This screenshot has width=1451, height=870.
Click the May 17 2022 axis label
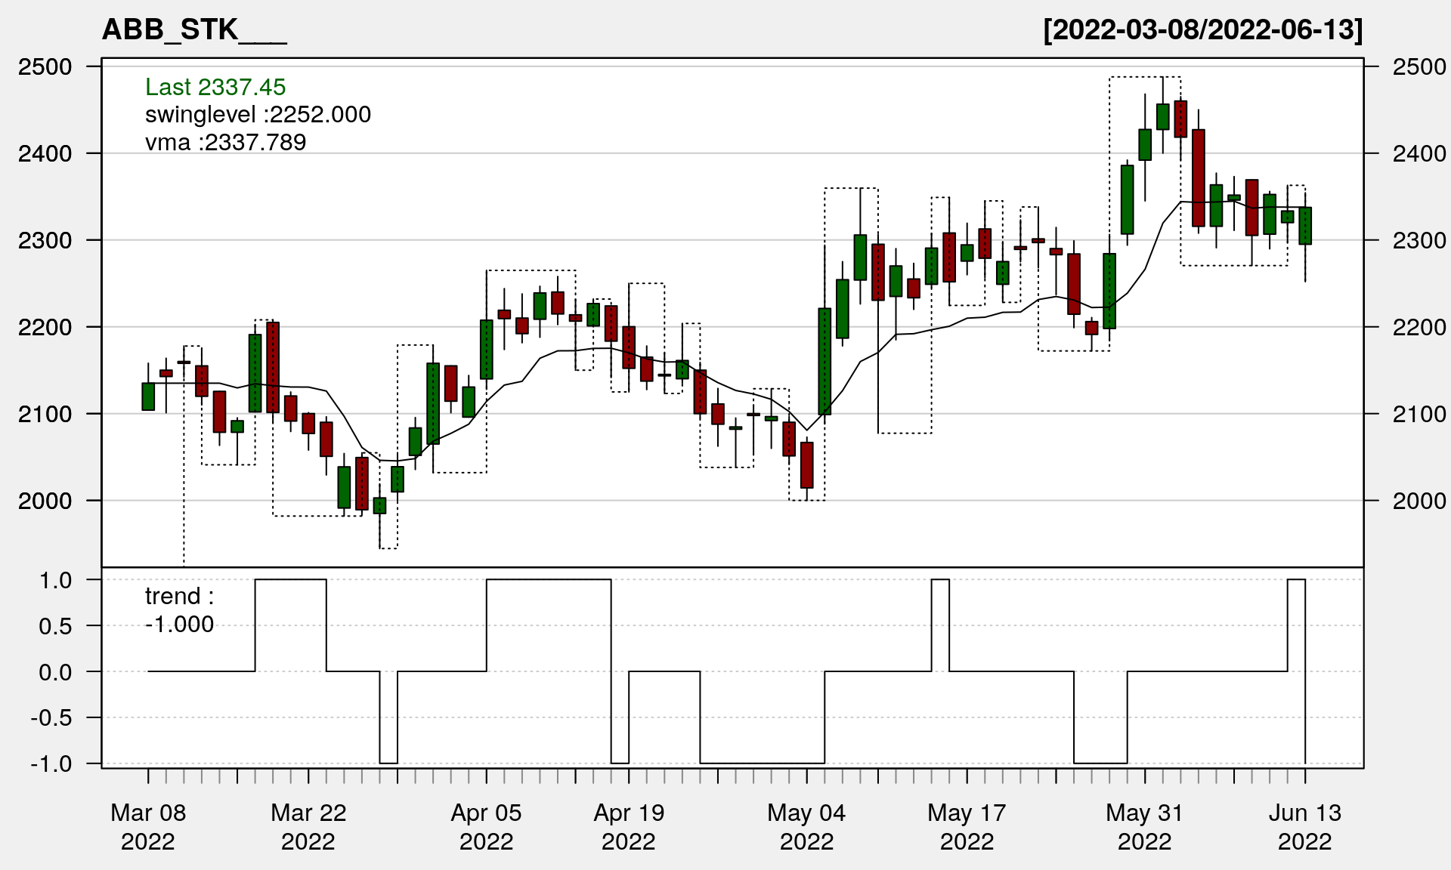point(967,826)
